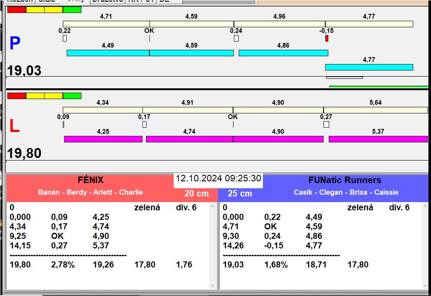Click the red -0,15 early pass marker
Viewport: 431px width, 296px height.
coord(327,39)
